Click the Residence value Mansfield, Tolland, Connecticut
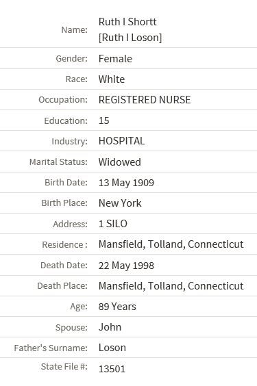257x386 pixels. coord(171,244)
